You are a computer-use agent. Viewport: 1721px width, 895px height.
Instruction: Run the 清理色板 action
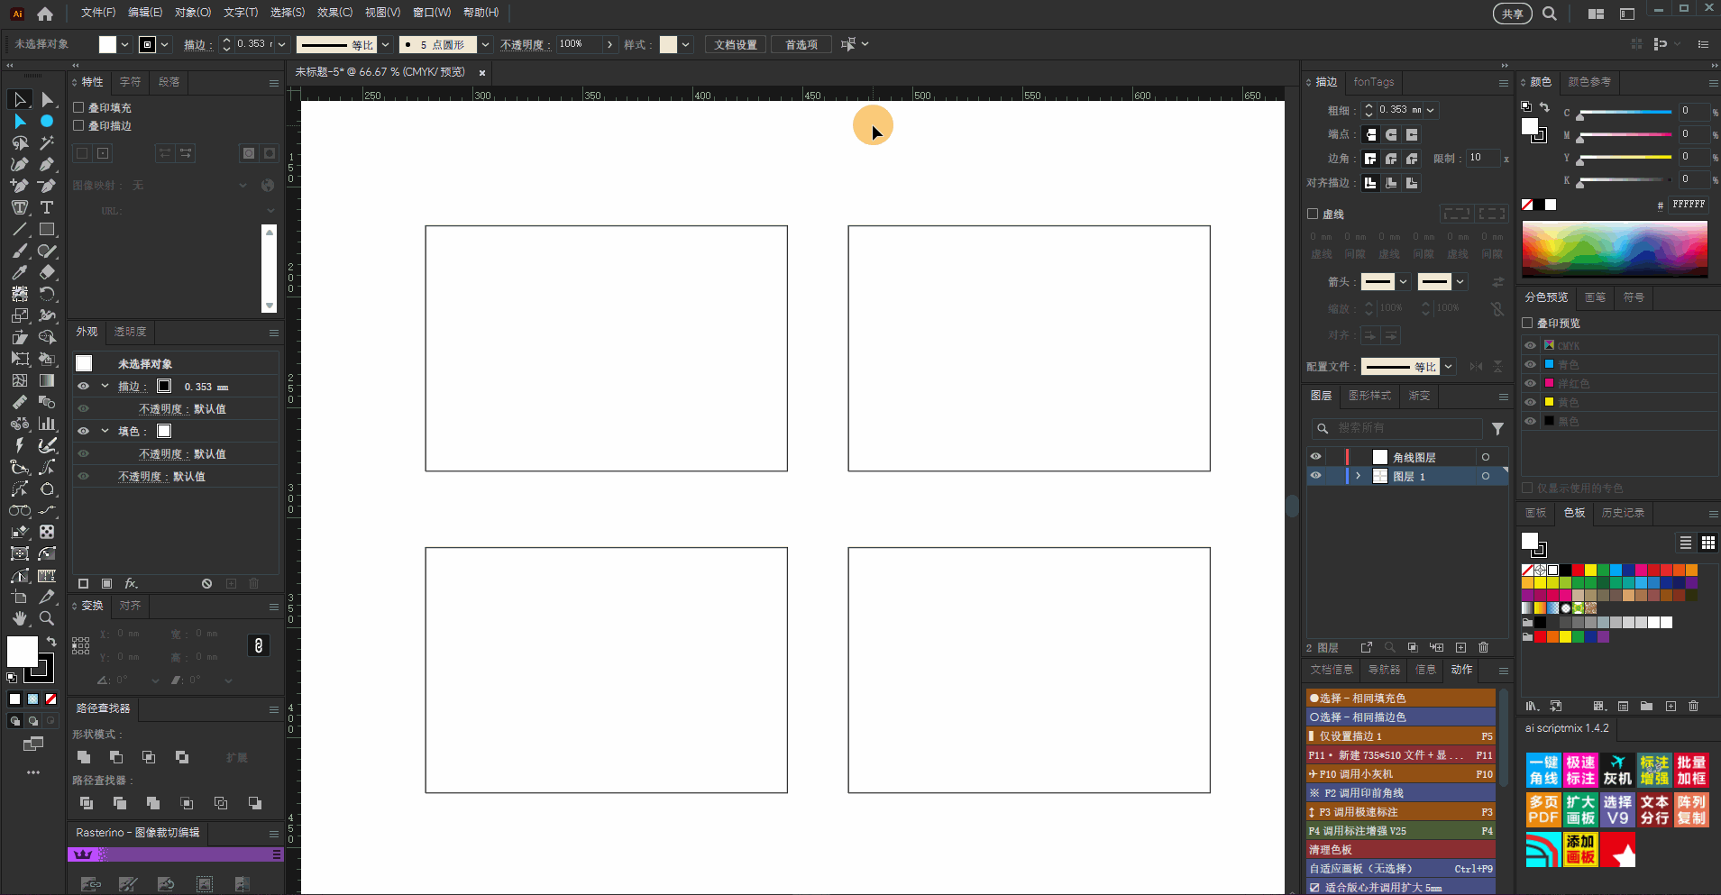coord(1400,850)
